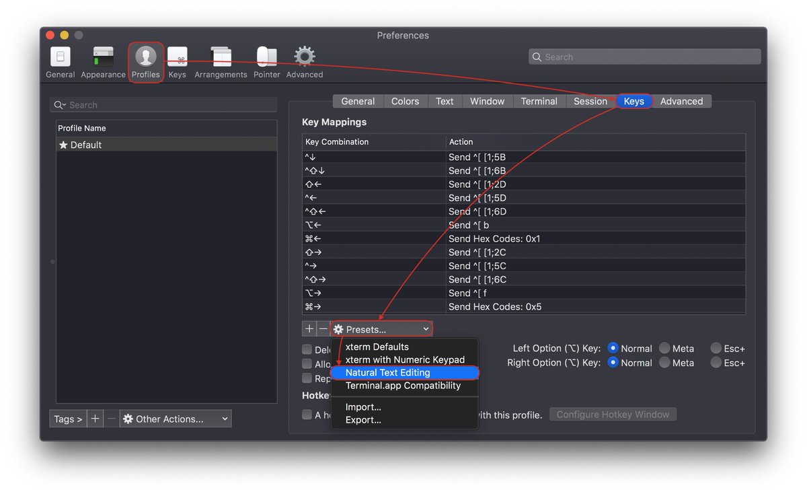The width and height of the screenshot is (807, 494).
Task: Select Export... in presets menu
Action: pyautogui.click(x=404, y=420)
